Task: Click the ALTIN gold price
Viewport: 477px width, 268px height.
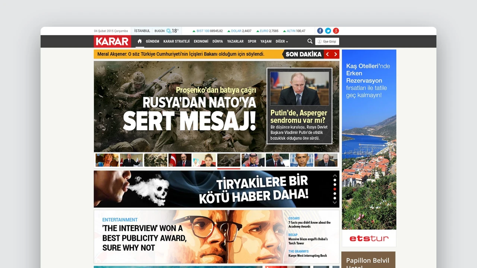Action: pos(294,31)
